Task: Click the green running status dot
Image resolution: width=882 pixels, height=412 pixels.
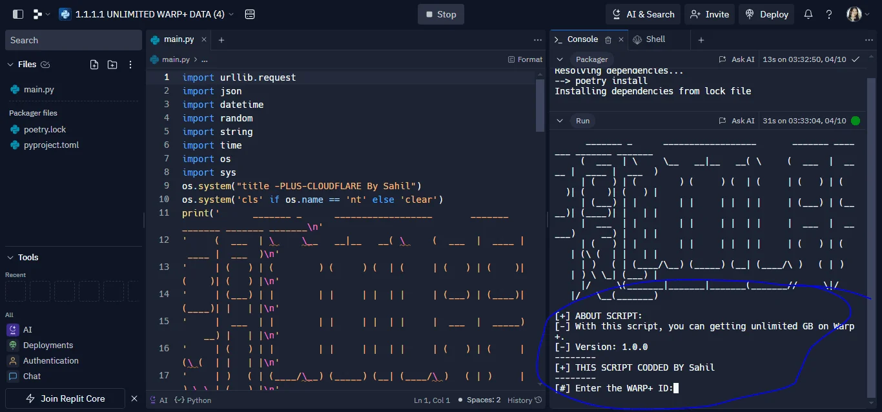Action: point(856,121)
